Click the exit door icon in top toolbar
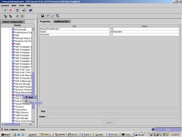 click(24, 10)
